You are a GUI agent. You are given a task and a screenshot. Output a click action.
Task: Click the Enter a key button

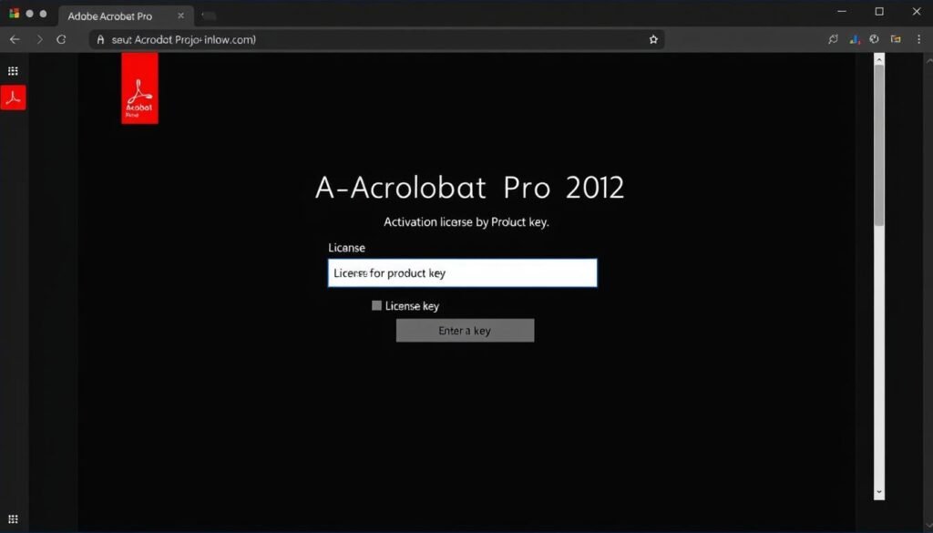[x=466, y=330]
